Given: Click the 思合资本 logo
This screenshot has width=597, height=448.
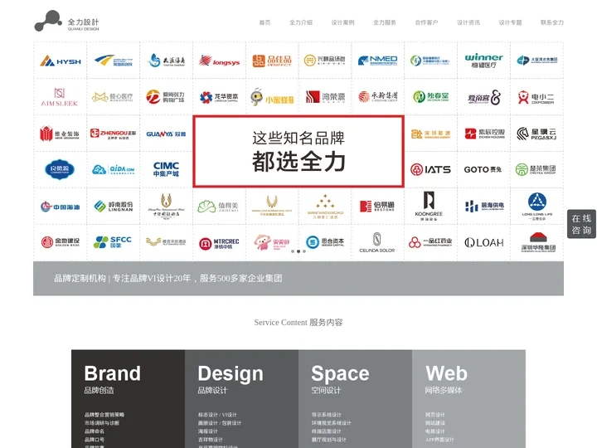Looking at the screenshot, I should click(325, 242).
